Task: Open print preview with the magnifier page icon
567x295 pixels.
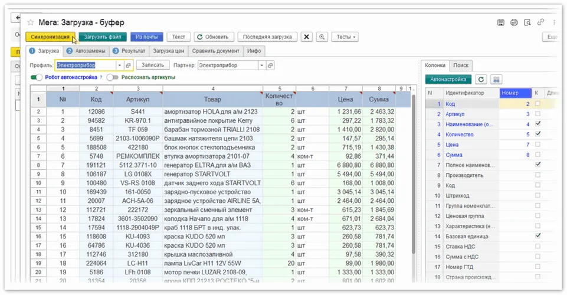Action: coord(527,22)
